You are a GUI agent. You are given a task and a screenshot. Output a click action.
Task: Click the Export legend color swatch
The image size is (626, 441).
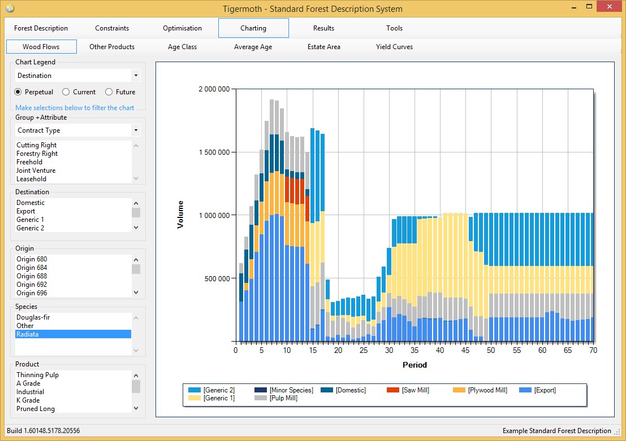point(525,390)
